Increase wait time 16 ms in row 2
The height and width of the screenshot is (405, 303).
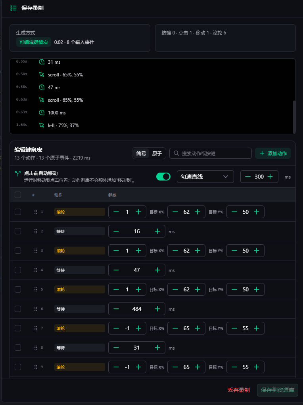click(x=157, y=231)
